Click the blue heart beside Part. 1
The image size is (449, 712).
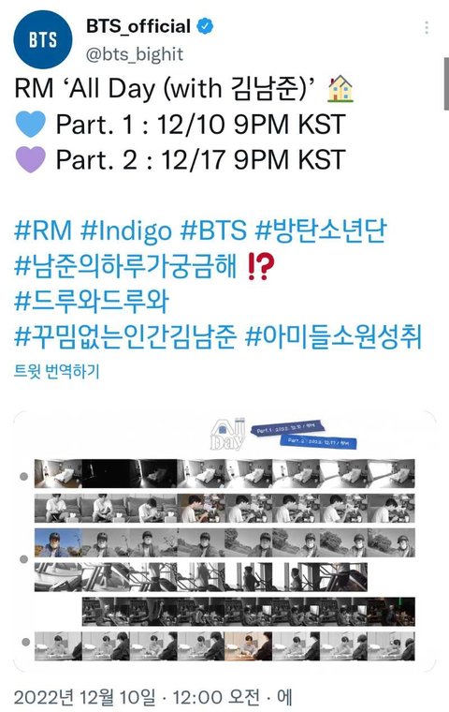pyautogui.click(x=30, y=124)
